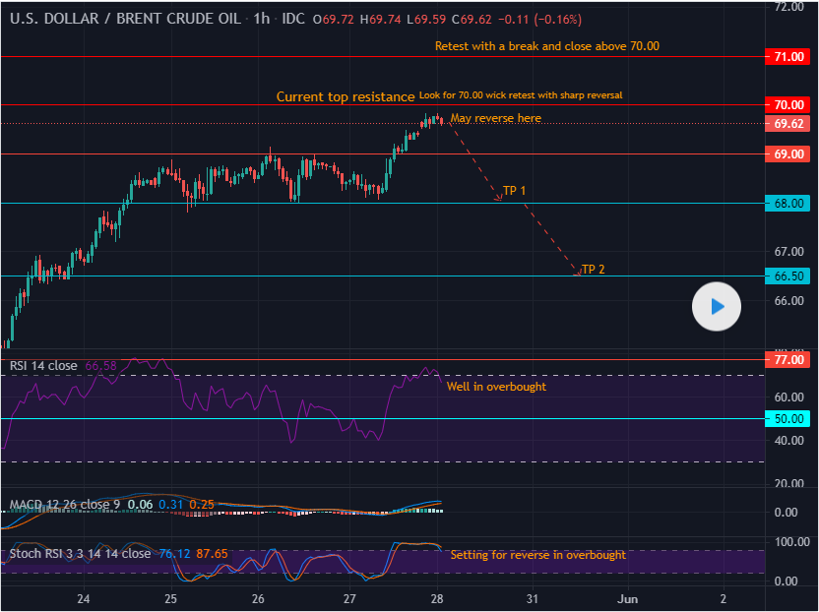The width and height of the screenshot is (819, 612).
Task: Click the 'Current top resistance' annotation
Action: (x=345, y=97)
